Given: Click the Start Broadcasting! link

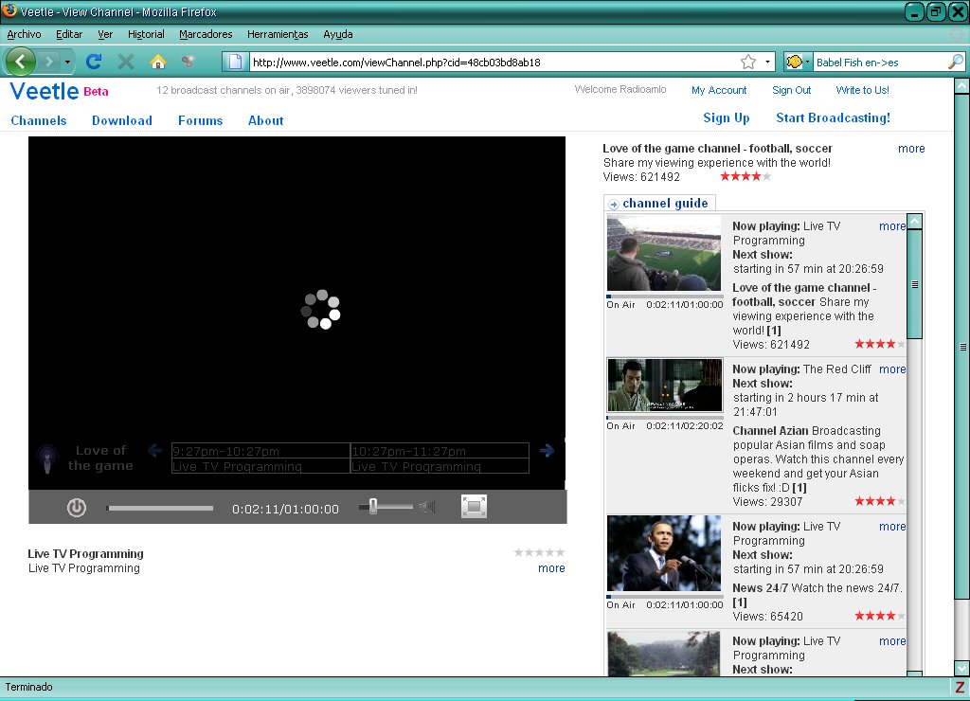Looking at the screenshot, I should [833, 117].
